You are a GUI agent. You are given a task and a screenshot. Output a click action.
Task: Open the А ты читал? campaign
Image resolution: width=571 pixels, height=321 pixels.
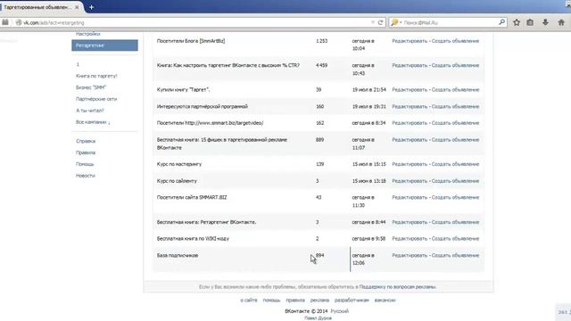90,111
